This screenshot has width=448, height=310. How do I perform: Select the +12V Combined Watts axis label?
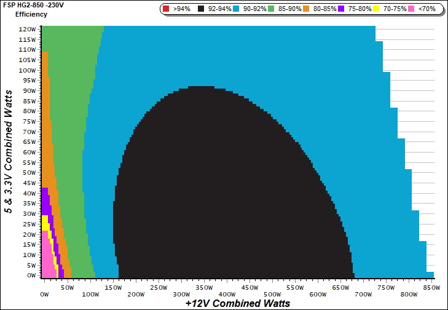(x=237, y=303)
